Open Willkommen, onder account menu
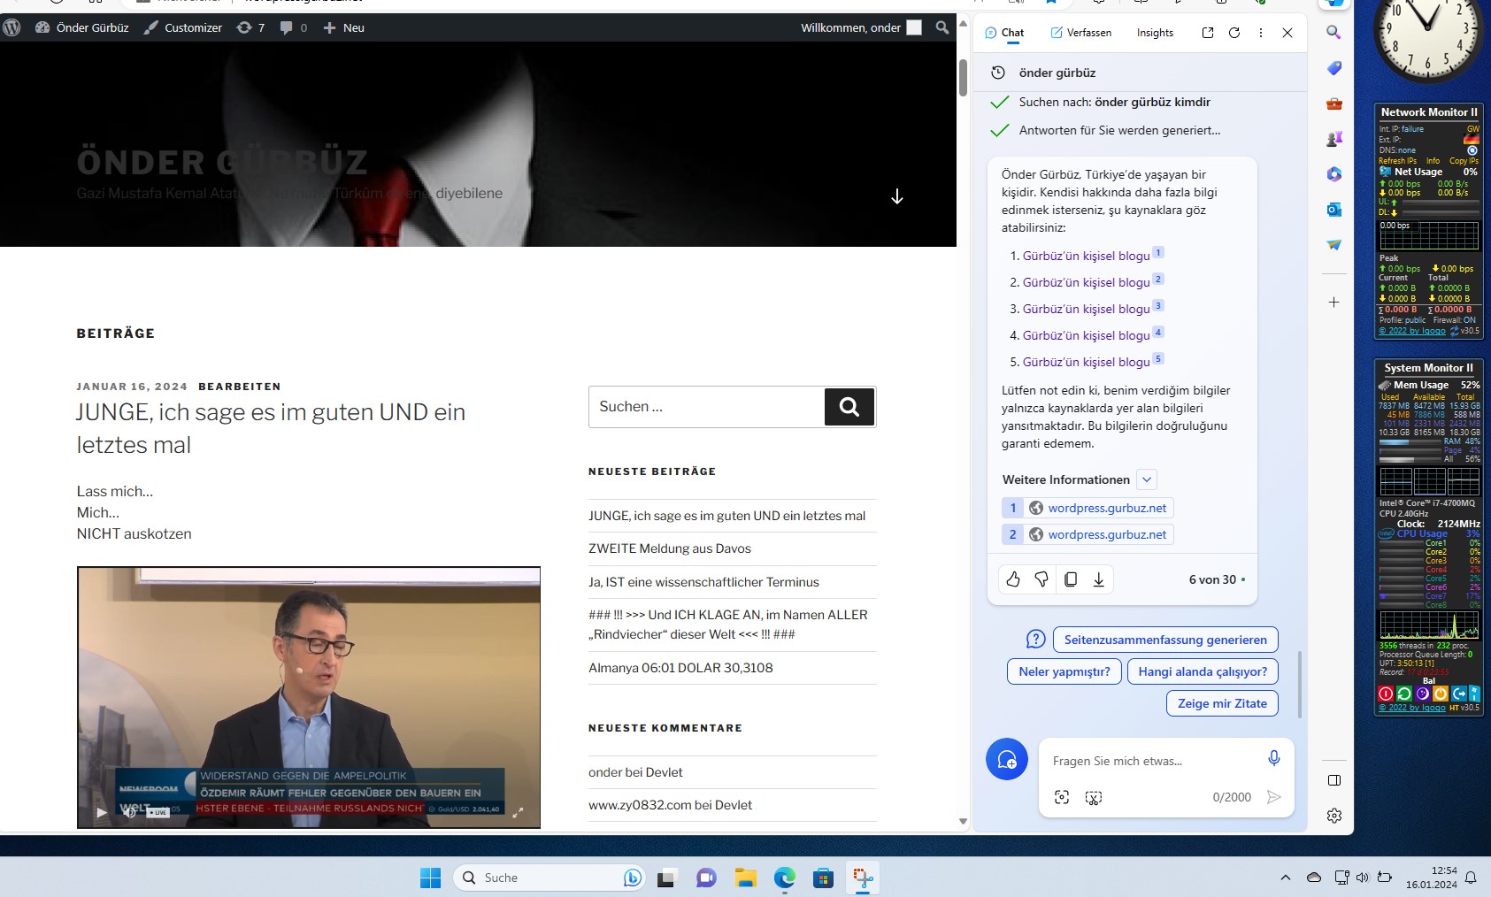The height and width of the screenshot is (897, 1491). (861, 27)
